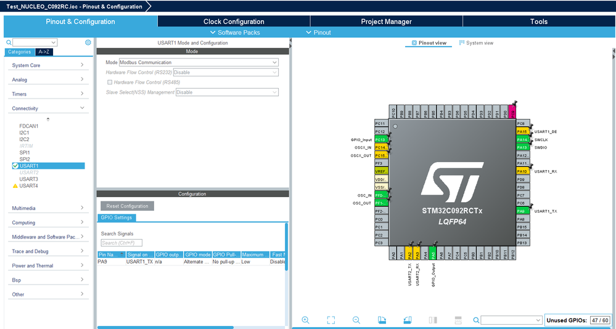Click the VREF pin on the chip
Screen dimensions: 616x329
(381, 171)
